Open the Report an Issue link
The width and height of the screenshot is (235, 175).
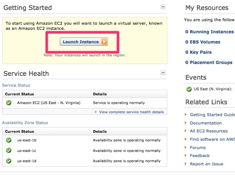click(206, 164)
